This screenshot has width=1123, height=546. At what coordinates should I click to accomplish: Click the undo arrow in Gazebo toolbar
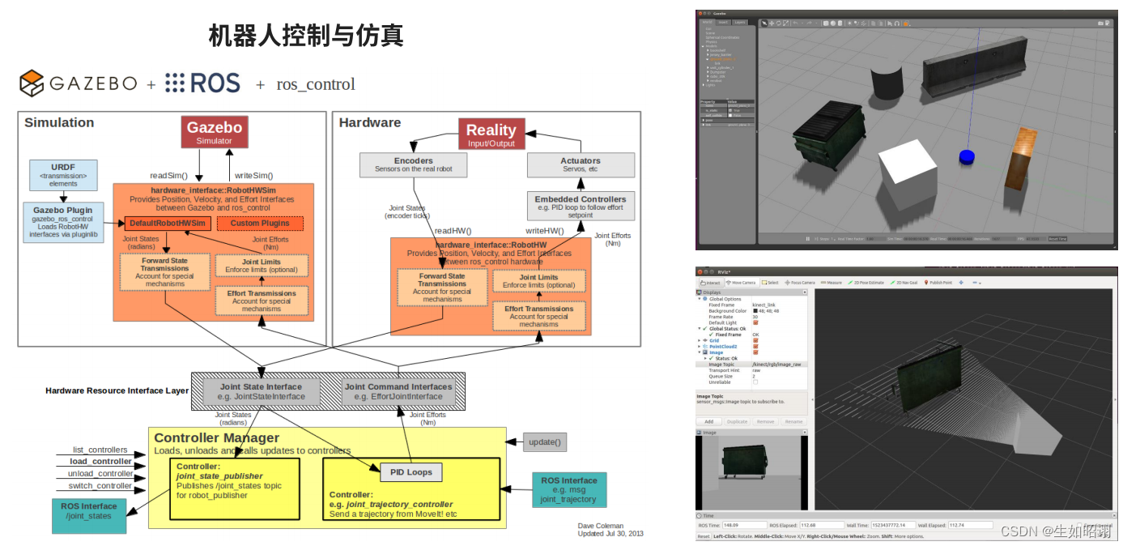pyautogui.click(x=795, y=23)
